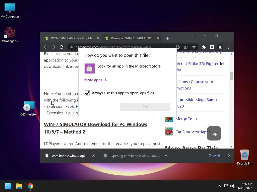Viewport: 257px width, 192px height.
Task: Click Chrome taskbar icon
Action: point(30,186)
